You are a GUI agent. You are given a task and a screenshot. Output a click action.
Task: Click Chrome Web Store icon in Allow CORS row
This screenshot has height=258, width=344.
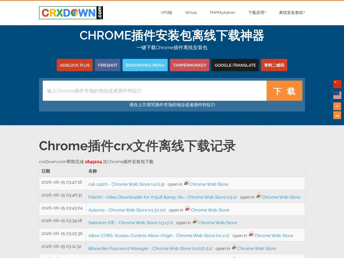(x=251, y=234)
